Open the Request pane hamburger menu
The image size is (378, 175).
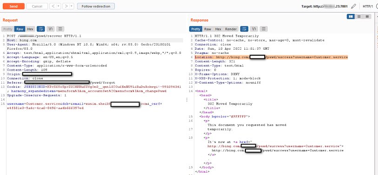(60, 29)
